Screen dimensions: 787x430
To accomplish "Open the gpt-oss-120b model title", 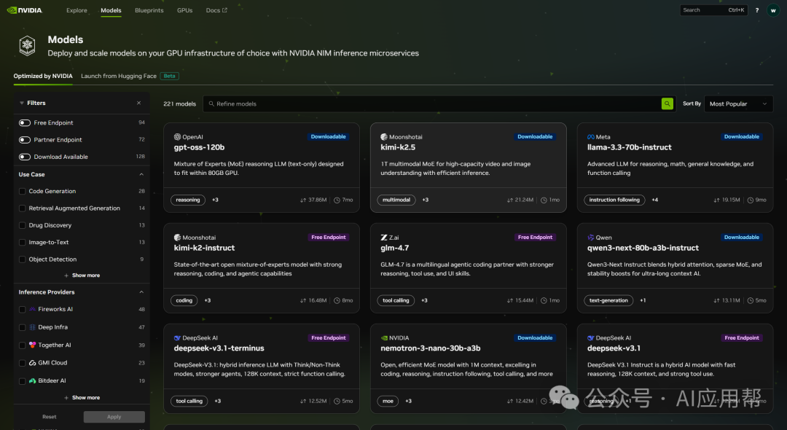I will tap(199, 147).
